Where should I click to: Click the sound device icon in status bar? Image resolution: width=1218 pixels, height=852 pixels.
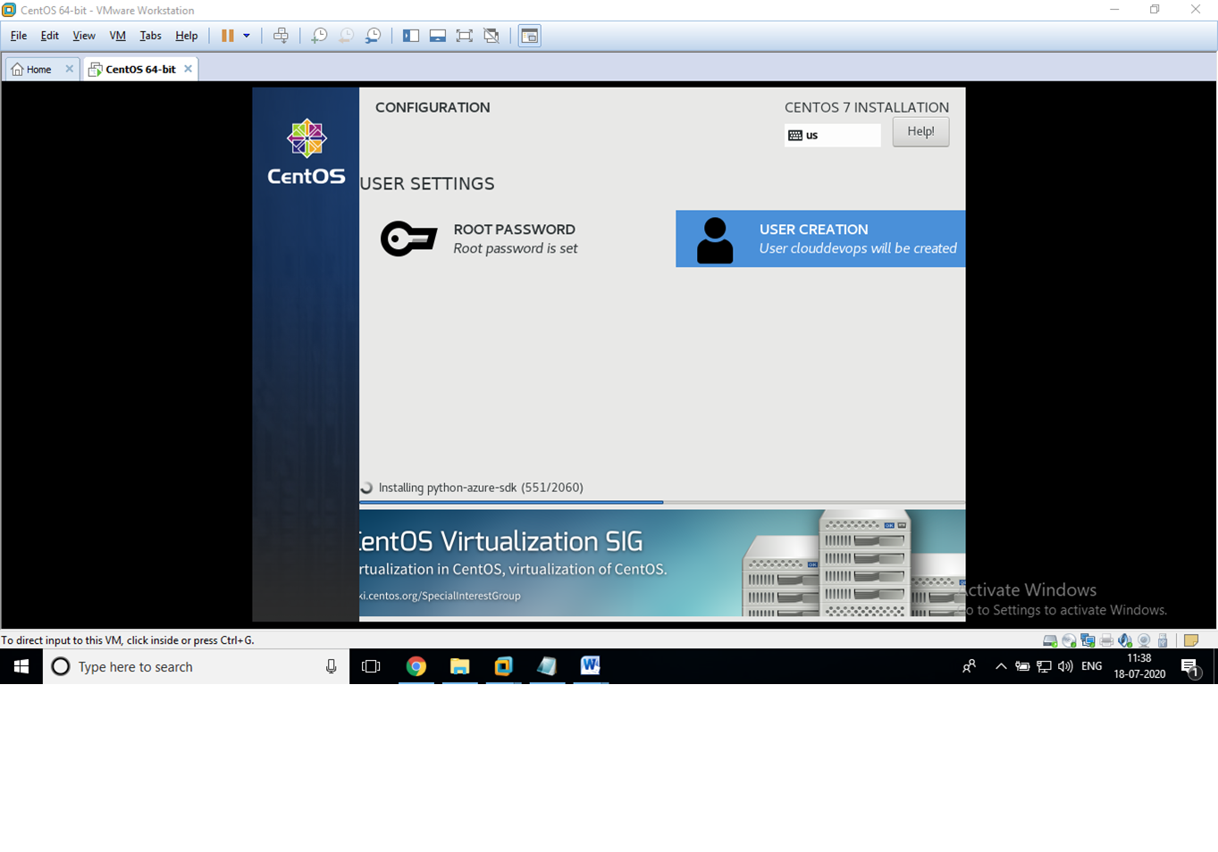1124,640
